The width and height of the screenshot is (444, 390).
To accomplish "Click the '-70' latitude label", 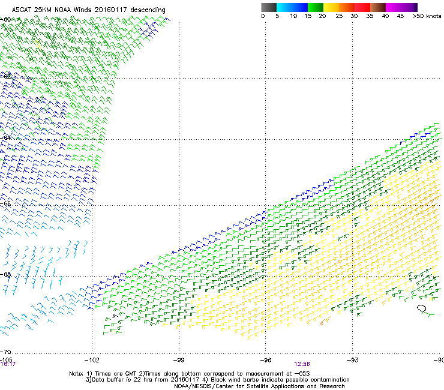I will [5, 352].
